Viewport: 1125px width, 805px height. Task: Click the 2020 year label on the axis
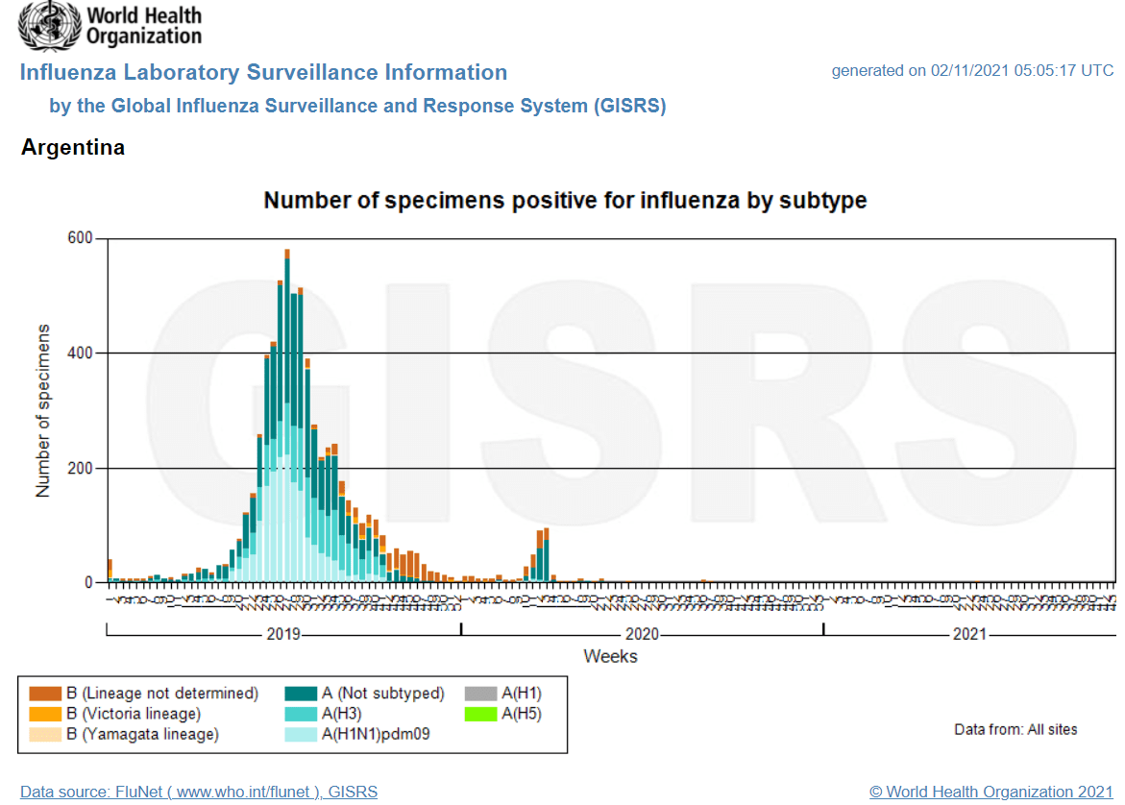[x=642, y=635]
